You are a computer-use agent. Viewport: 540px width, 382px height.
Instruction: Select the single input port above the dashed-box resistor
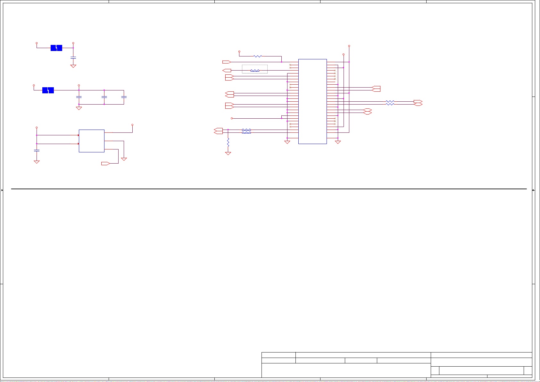(227, 62)
